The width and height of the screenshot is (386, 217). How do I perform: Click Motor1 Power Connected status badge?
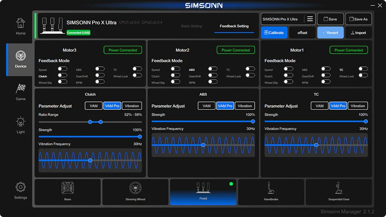tap(349, 50)
